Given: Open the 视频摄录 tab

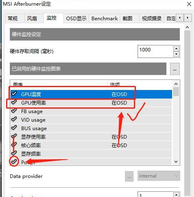Looking at the screenshot, I should 151,18.
